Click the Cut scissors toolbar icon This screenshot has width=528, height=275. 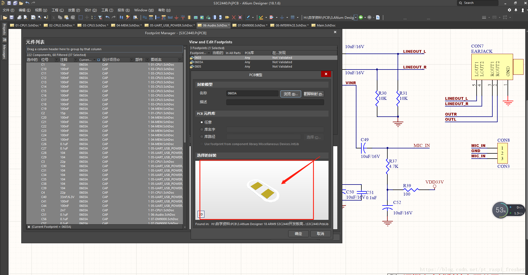(x=54, y=17)
